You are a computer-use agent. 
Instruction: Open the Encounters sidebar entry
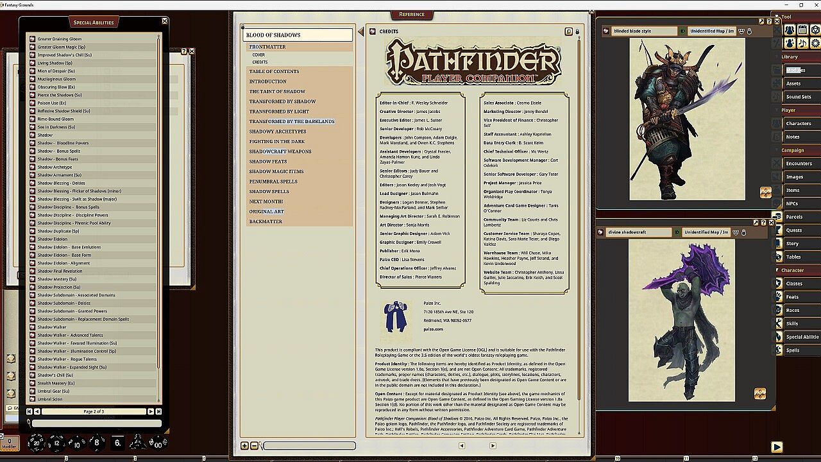[x=799, y=164]
